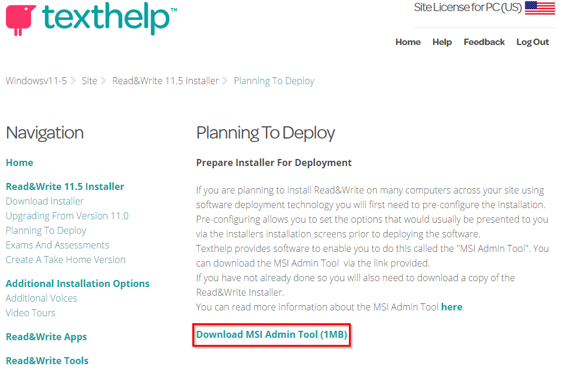
Task: Click the 'here' MSI Admin Tool info link
Action: click(451, 307)
